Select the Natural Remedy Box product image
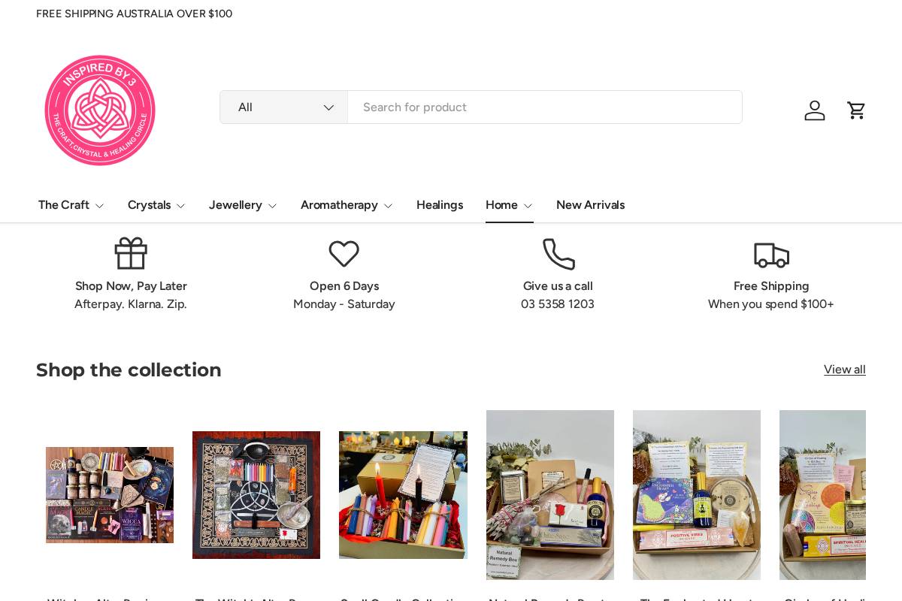 (550, 495)
